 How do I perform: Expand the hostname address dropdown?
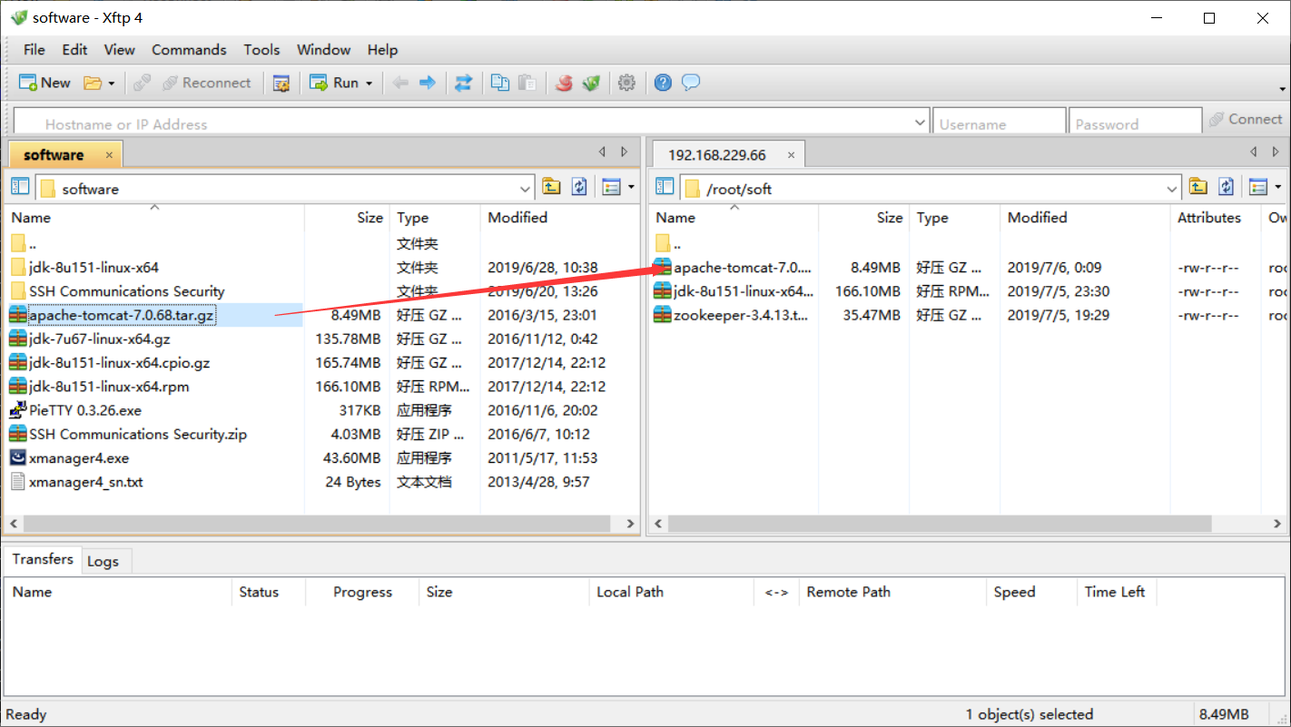920,123
